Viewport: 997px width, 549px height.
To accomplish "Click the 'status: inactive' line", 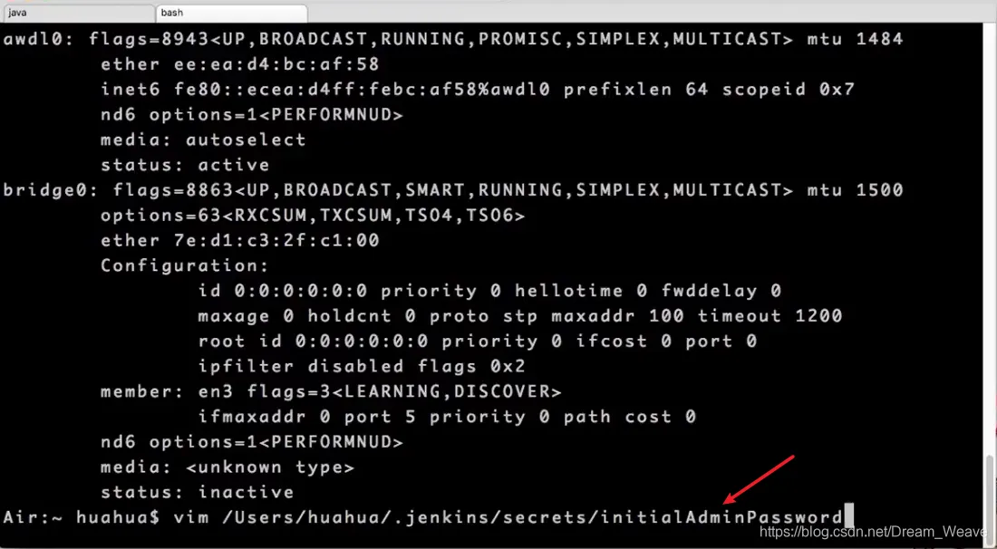I will 197,493.
